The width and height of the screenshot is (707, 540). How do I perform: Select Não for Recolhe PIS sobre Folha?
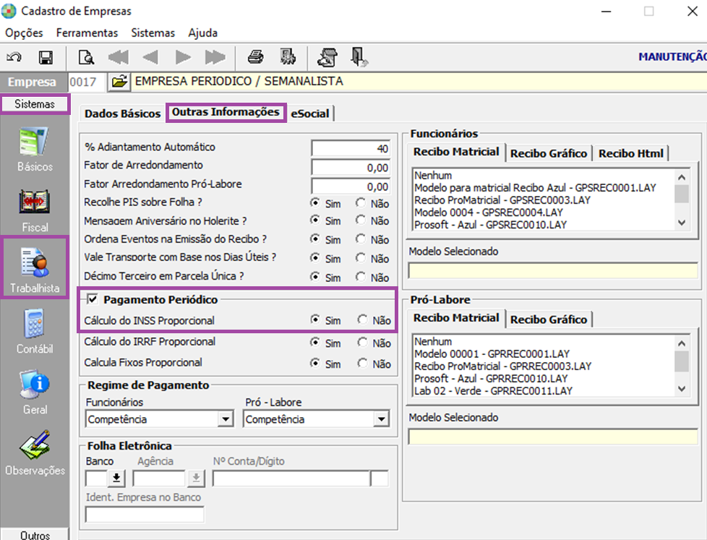click(x=360, y=203)
